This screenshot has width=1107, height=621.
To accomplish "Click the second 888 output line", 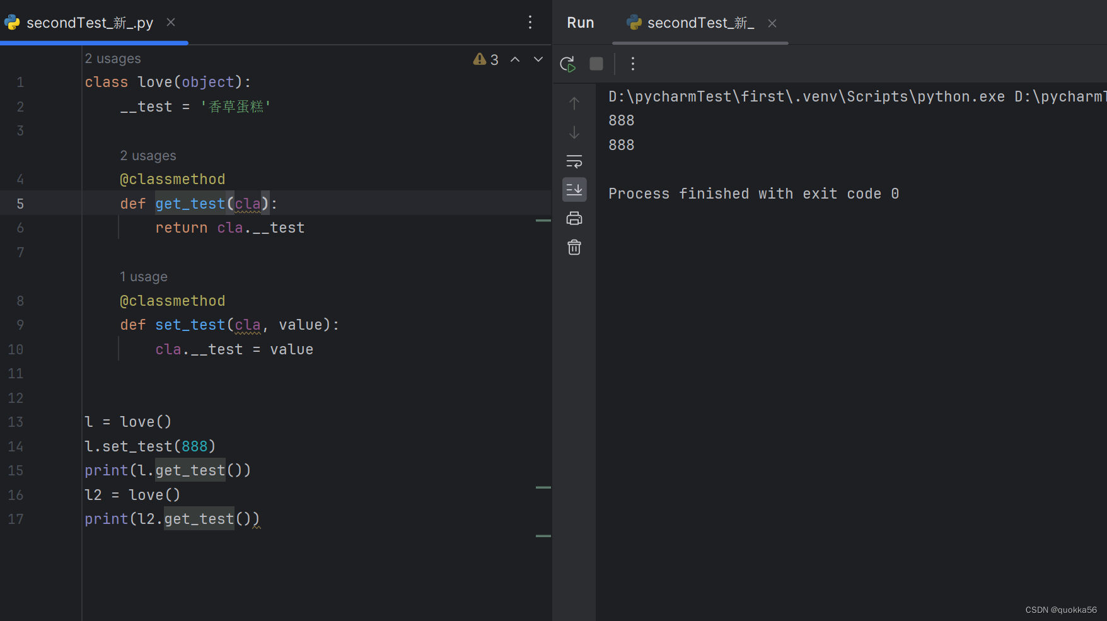I will (622, 145).
